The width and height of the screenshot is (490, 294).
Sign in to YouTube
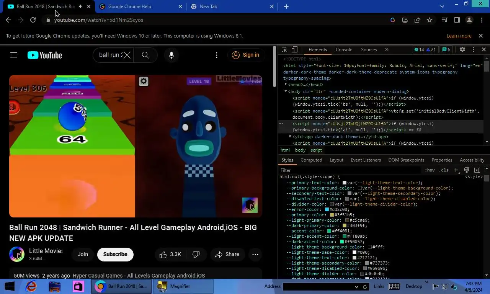click(246, 55)
